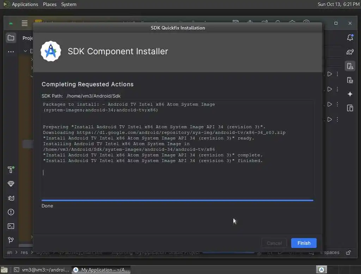The image size is (361, 274).
Task: Open the Build Variants tool icon
Action: pyautogui.click(x=11, y=170)
